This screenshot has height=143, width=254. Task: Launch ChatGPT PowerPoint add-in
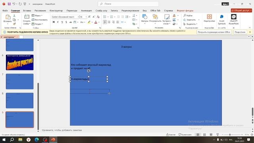pos(234,19)
